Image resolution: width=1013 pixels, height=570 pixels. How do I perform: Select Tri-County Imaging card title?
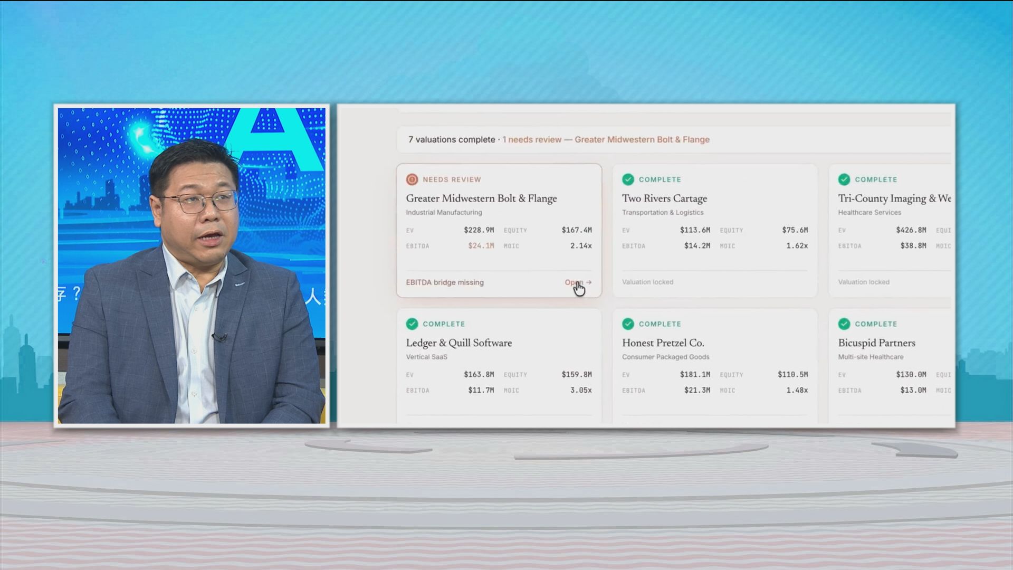tap(894, 198)
